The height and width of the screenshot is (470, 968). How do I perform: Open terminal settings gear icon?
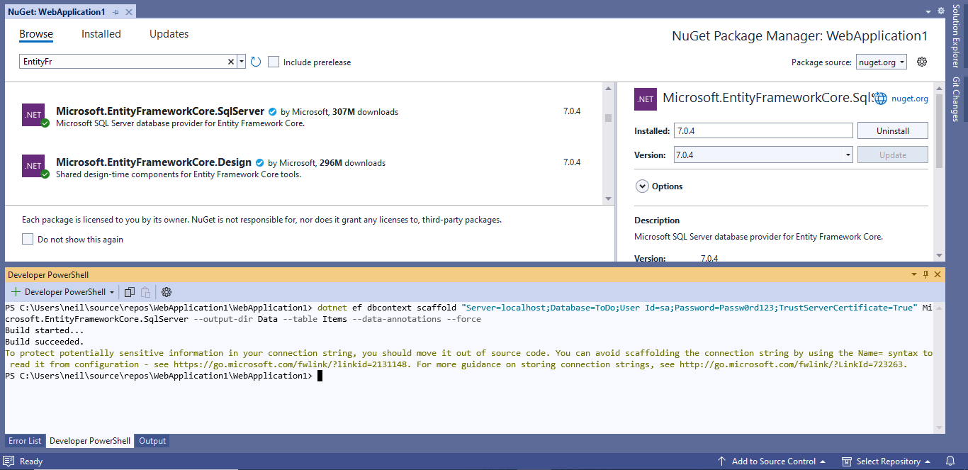[167, 291]
